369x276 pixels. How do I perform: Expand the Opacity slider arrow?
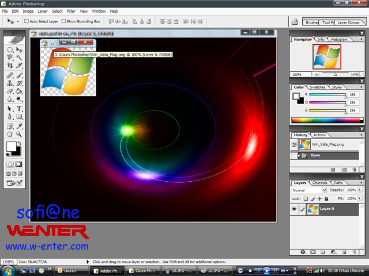click(x=359, y=190)
